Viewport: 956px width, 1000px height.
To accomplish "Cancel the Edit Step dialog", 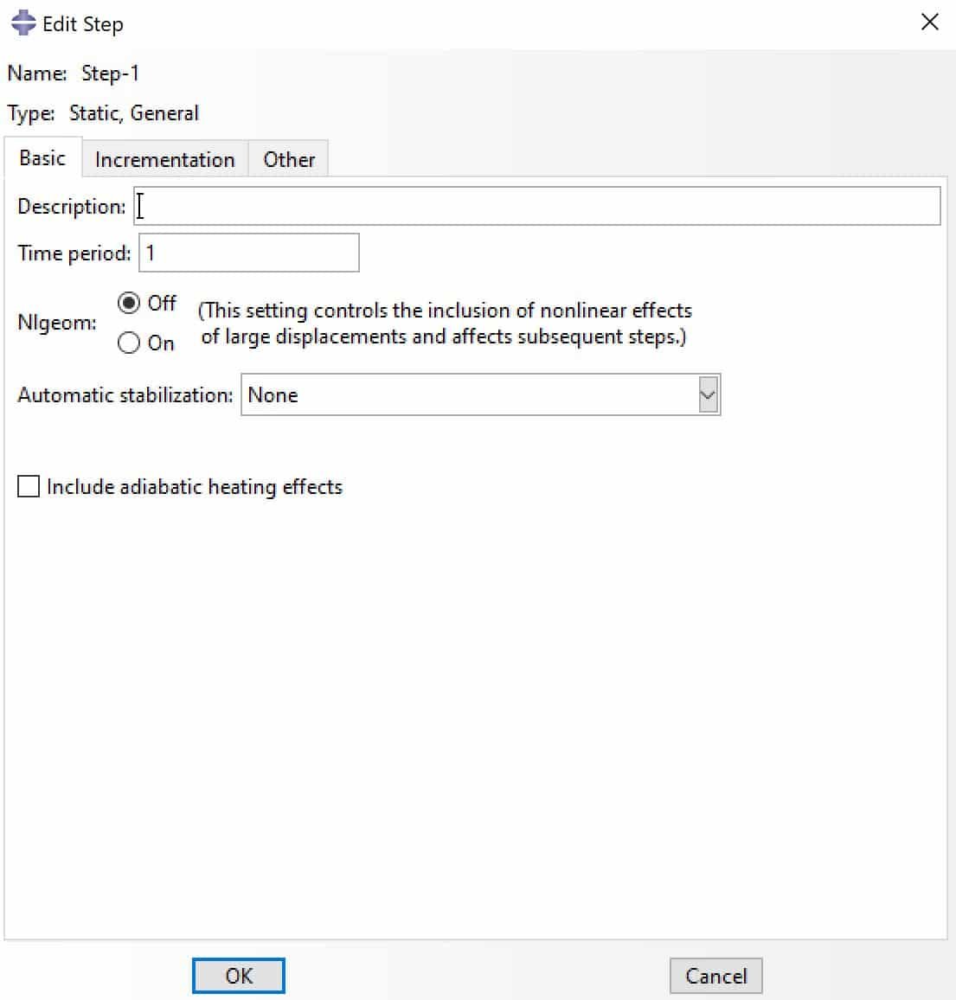I will coord(715,976).
